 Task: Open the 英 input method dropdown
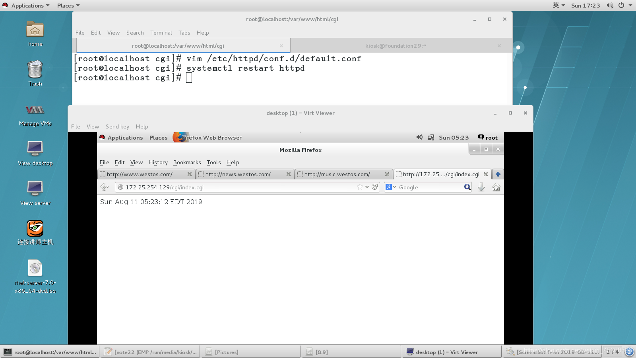pos(559,5)
